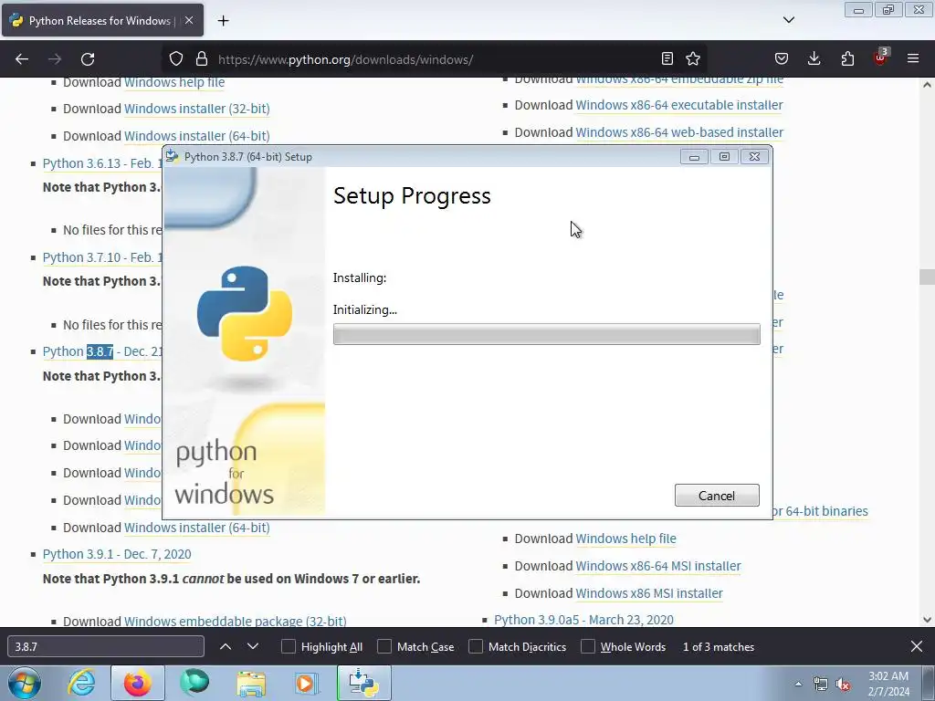Open the taskbar clock and date
Viewport: 935px width, 701px height.
888,684
